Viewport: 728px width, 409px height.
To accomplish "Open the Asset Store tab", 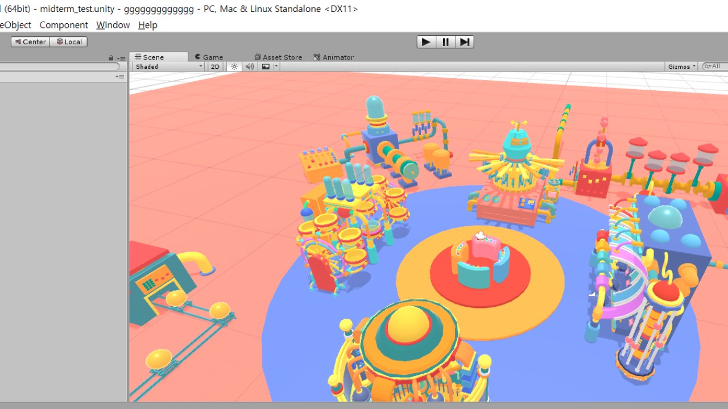I will click(278, 57).
